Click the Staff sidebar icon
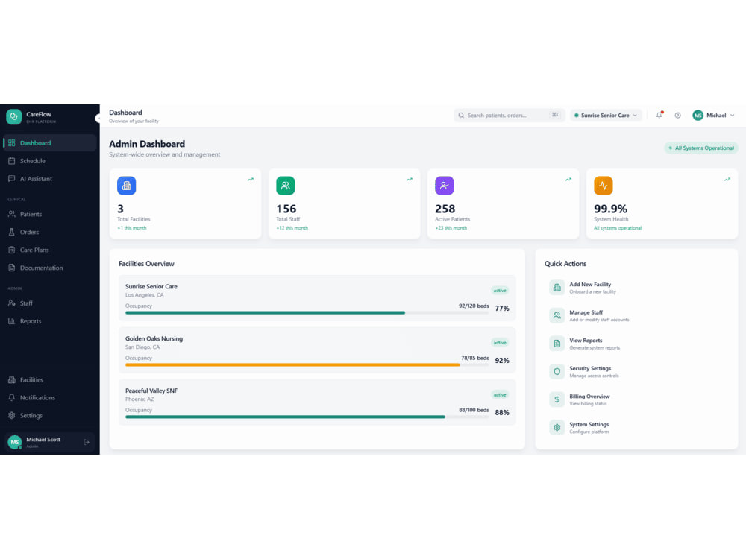 (x=12, y=303)
